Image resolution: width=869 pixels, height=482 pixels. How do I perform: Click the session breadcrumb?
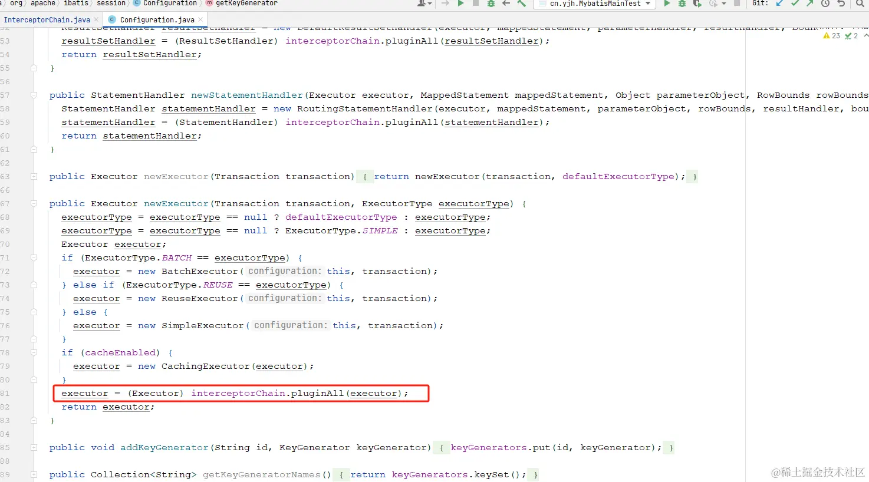[111, 4]
